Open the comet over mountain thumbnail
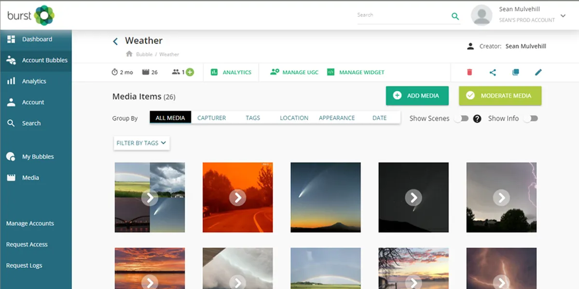 coord(325,197)
